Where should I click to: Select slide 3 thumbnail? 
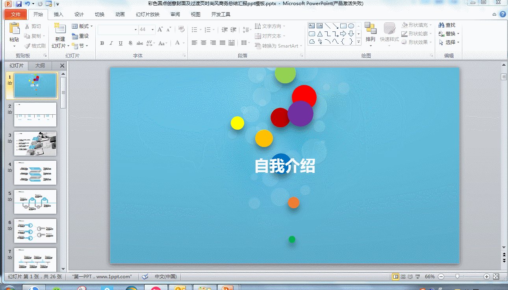(35, 143)
